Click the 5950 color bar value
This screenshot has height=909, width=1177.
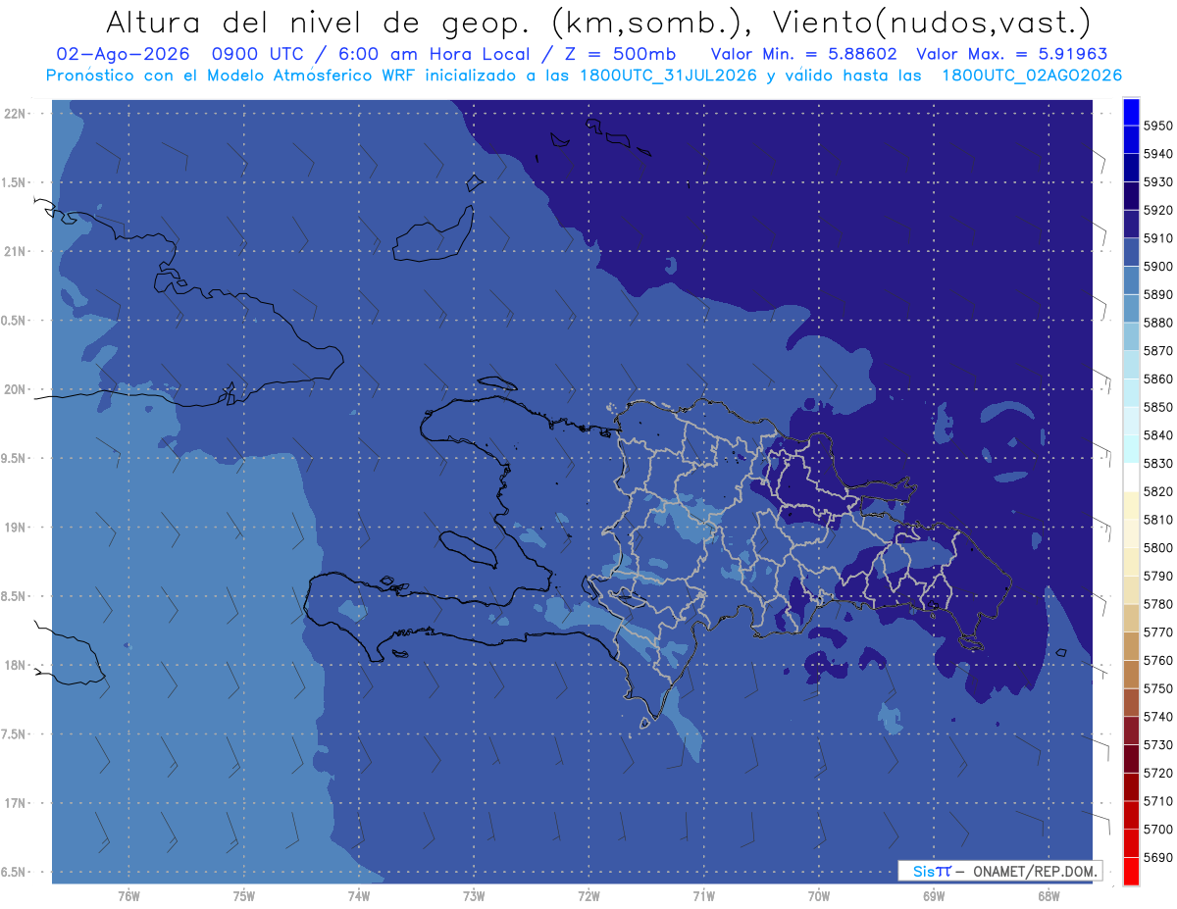1158,126
